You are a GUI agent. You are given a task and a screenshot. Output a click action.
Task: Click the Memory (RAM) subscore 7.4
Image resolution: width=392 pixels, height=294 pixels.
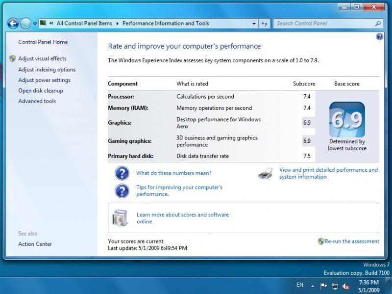tap(307, 108)
